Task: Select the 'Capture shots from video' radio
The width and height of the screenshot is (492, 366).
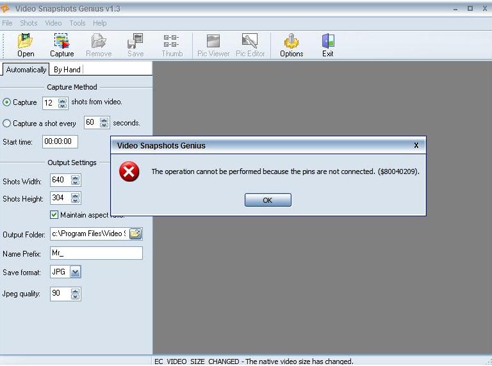Action: (6, 102)
